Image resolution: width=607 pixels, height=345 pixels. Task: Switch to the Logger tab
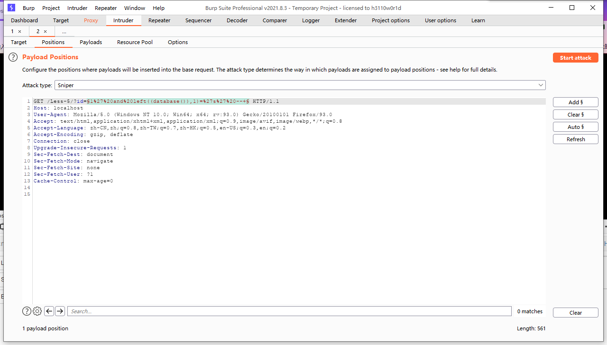(x=311, y=20)
